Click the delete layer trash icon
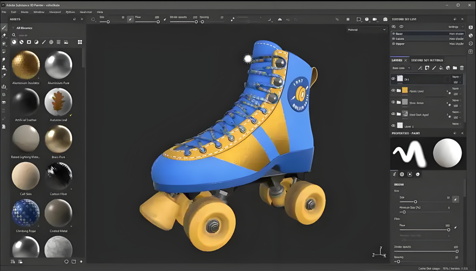The width and height of the screenshot is (476, 271). [x=462, y=68]
